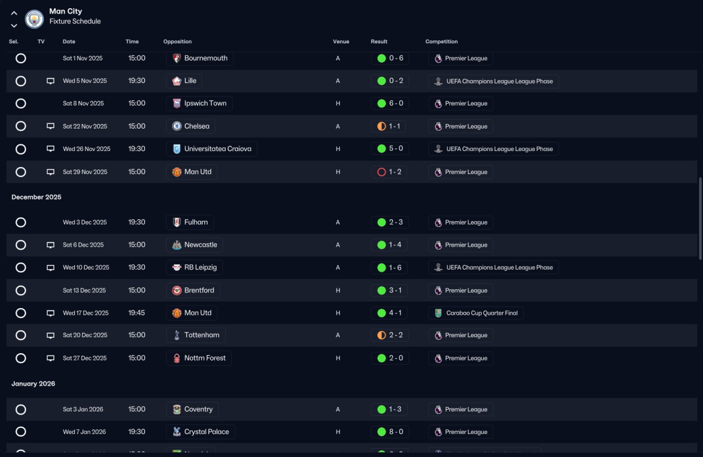The height and width of the screenshot is (457, 703).
Task: Click the Man City club crest
Action: 35,19
